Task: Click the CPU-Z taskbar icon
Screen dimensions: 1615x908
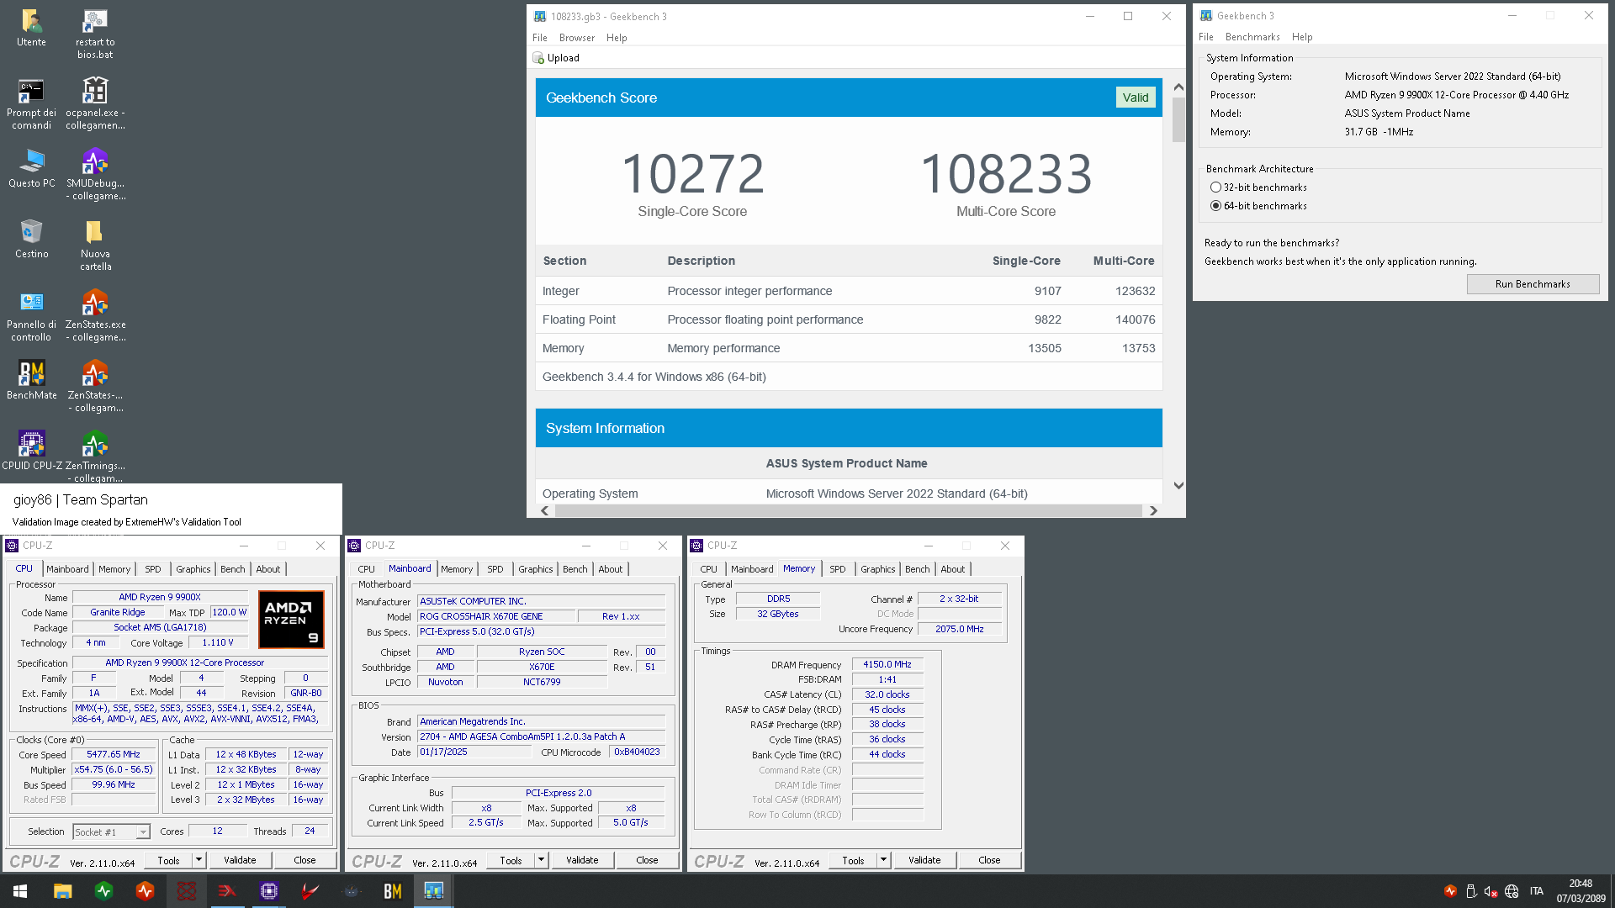Action: coord(268,891)
